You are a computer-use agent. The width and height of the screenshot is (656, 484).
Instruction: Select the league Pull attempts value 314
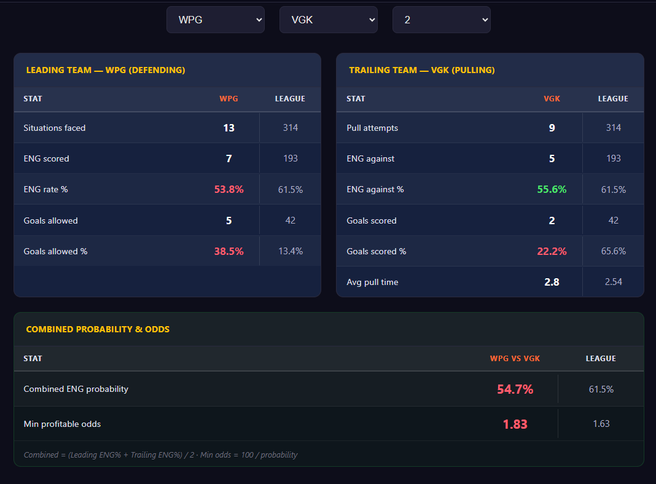[614, 128]
